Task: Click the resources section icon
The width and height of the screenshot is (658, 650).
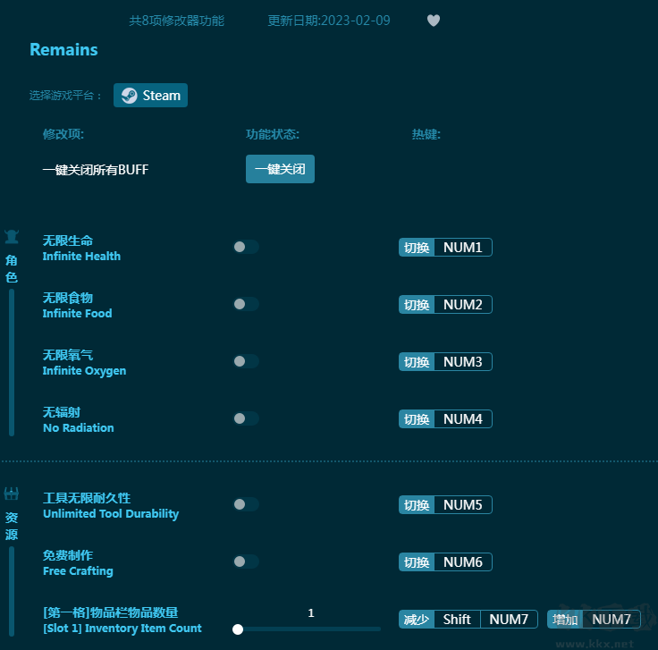Action: [12, 494]
